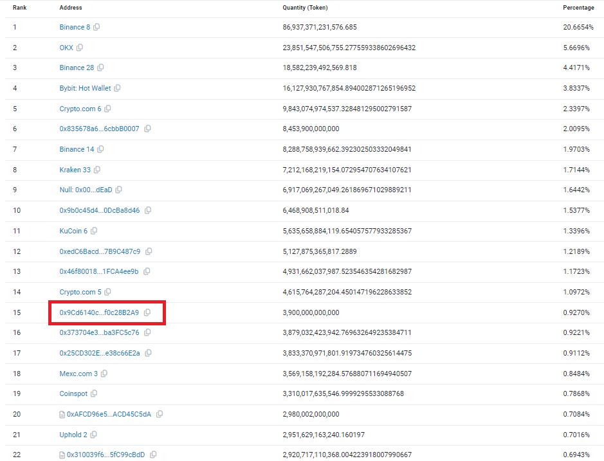Screen dimensions: 604x461
Task: Click the Percentage column header
Action: tap(578, 7)
